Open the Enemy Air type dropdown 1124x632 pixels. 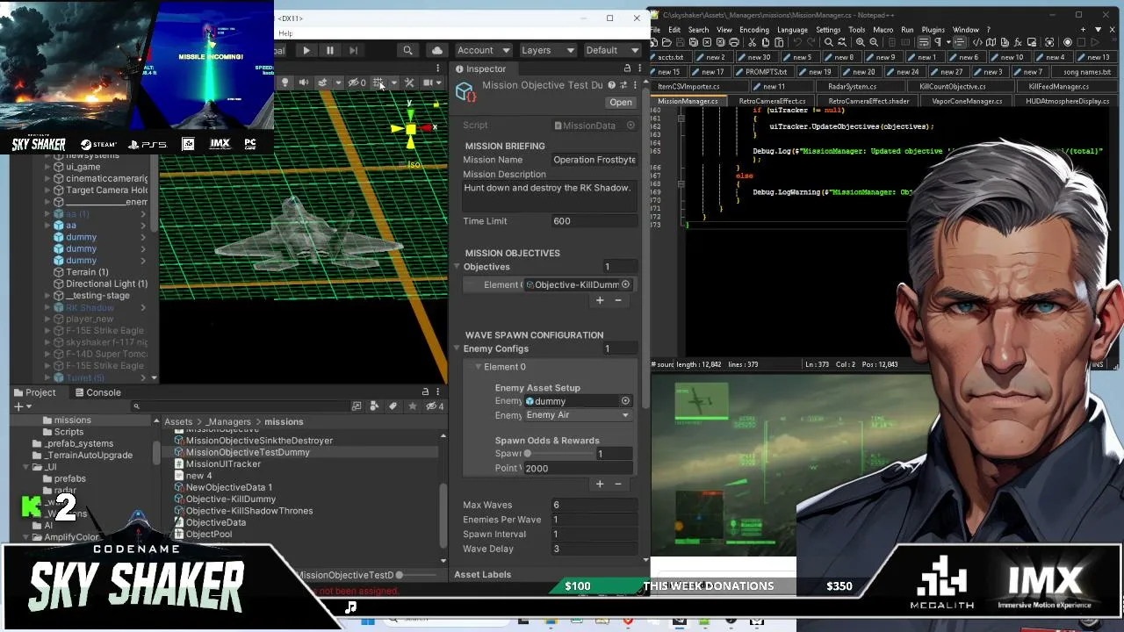579,415
